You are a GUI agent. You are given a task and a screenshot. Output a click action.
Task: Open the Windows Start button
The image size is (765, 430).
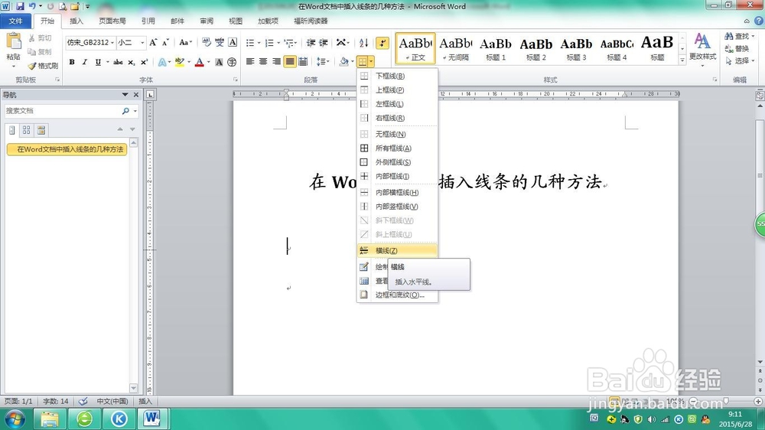click(15, 419)
